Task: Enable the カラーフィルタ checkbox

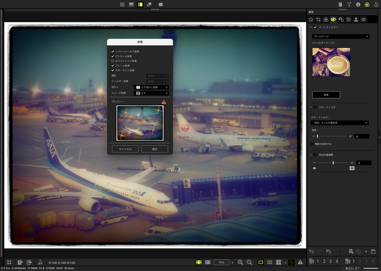Action: (315, 107)
